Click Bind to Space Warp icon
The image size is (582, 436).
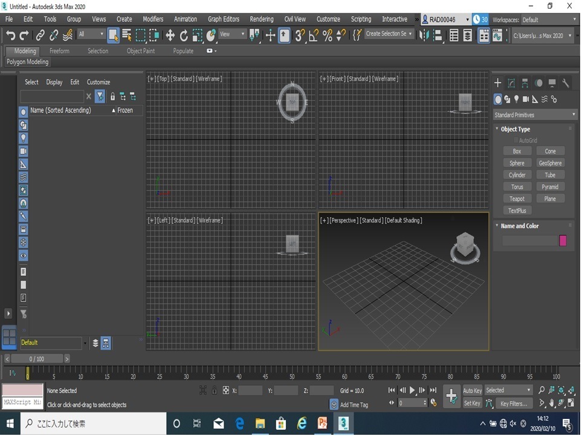68,36
